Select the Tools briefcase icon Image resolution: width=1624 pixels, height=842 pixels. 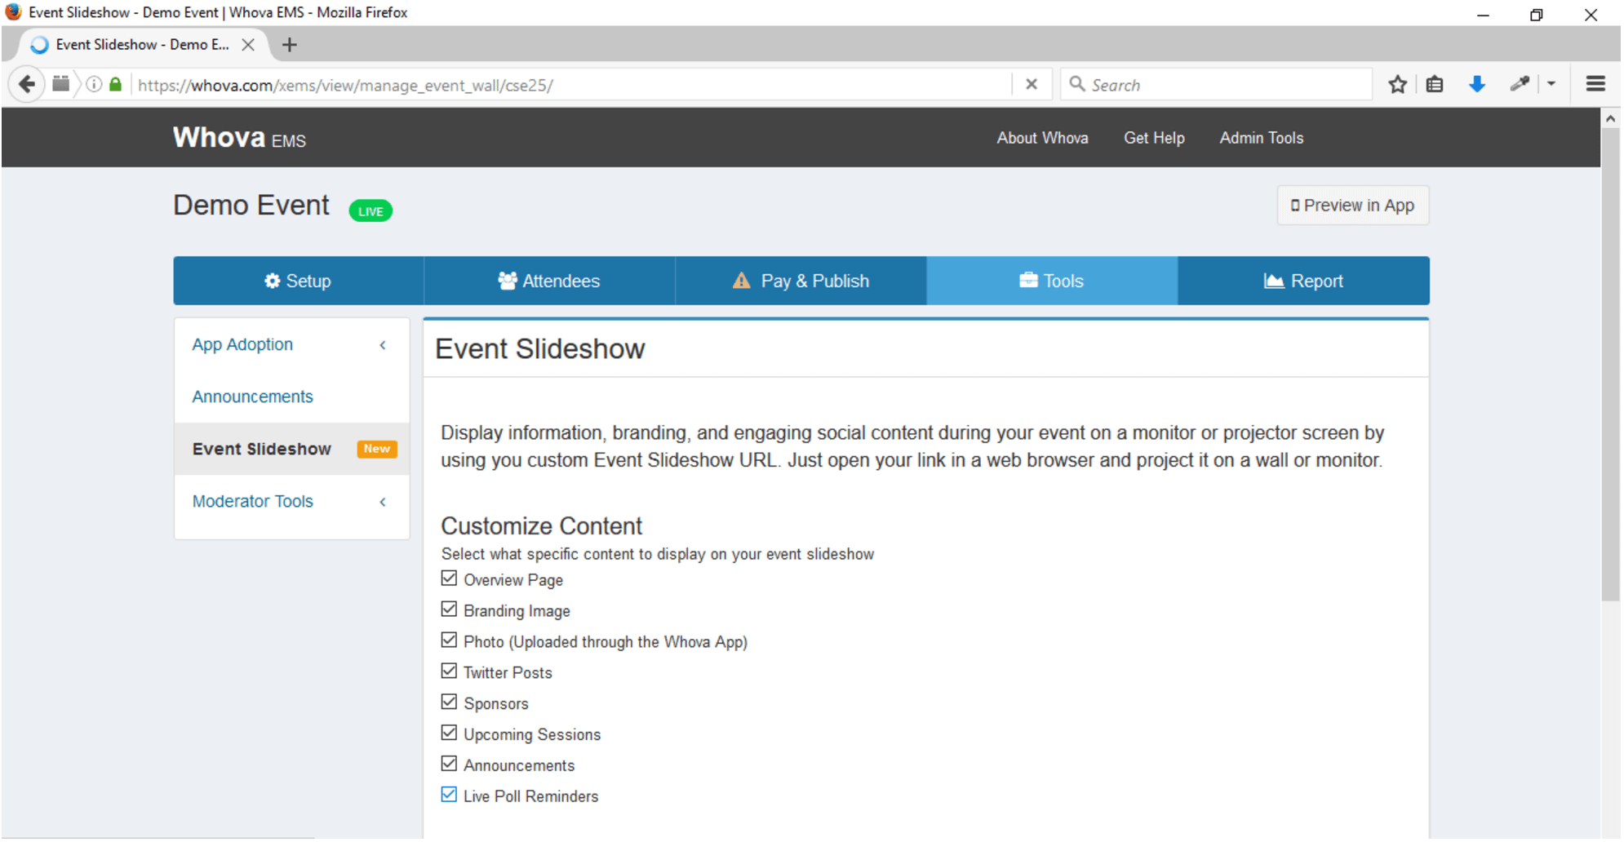pos(1030,281)
